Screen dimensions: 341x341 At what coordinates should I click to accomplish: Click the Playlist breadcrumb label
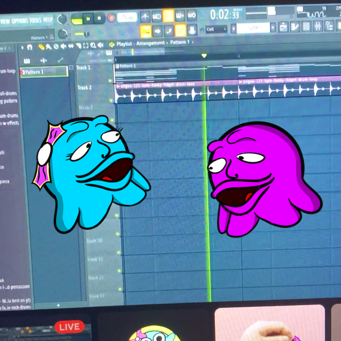tap(124, 44)
